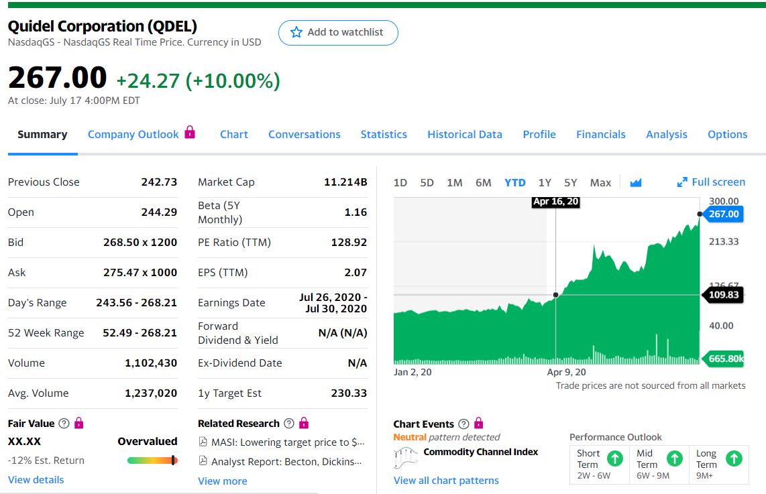This screenshot has height=494, width=766.
Task: Open the Financials tab
Action: pyautogui.click(x=601, y=135)
